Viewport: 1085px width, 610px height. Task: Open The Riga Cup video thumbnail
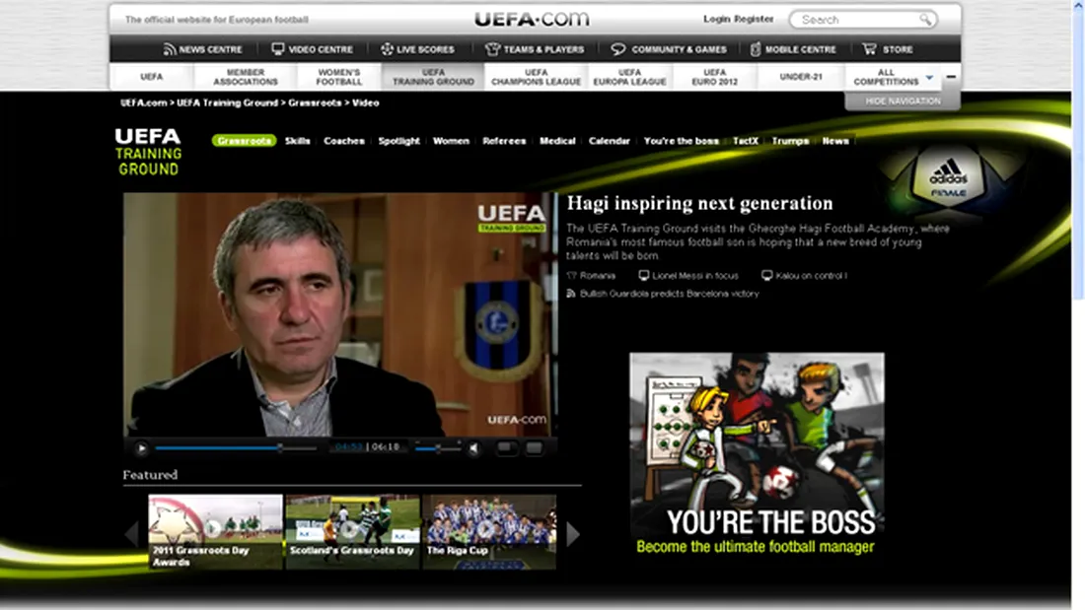(x=489, y=531)
